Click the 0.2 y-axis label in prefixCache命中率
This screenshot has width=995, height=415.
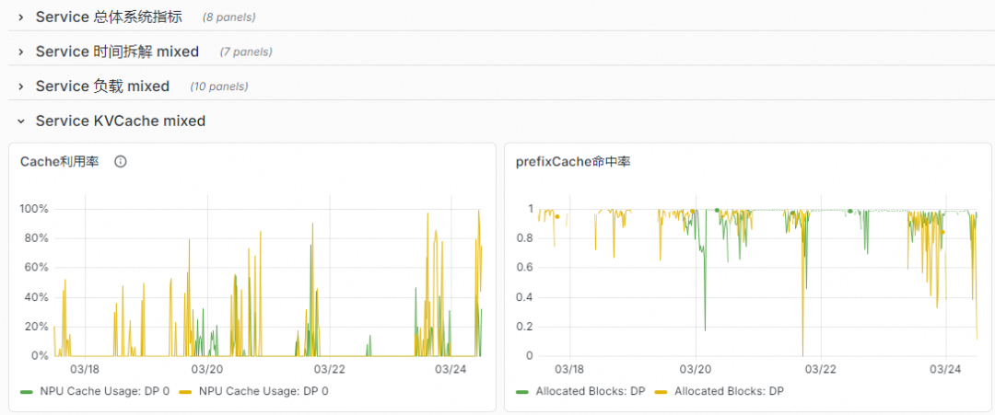[524, 327]
